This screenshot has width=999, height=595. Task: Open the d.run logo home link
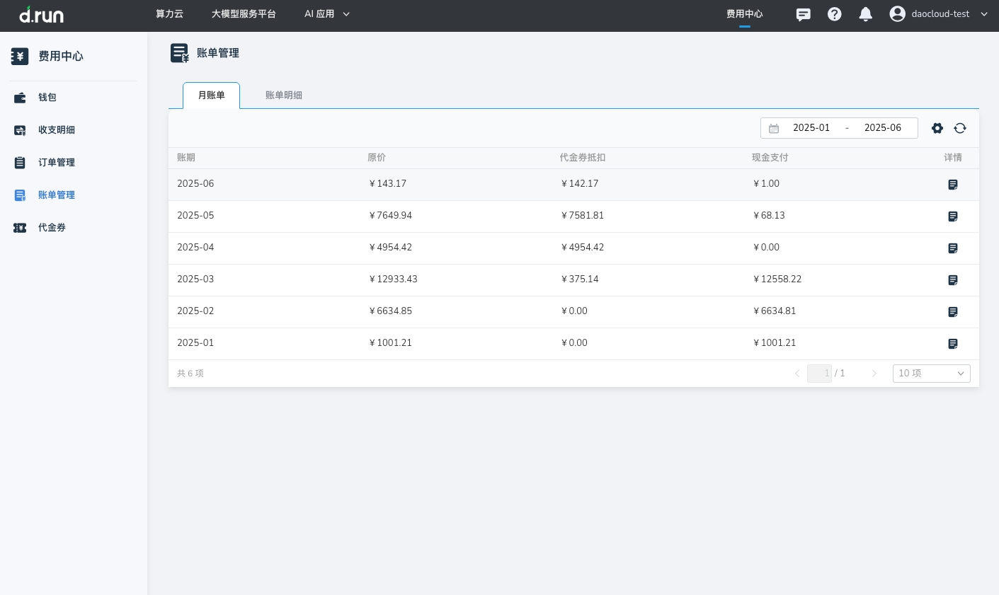click(x=41, y=15)
